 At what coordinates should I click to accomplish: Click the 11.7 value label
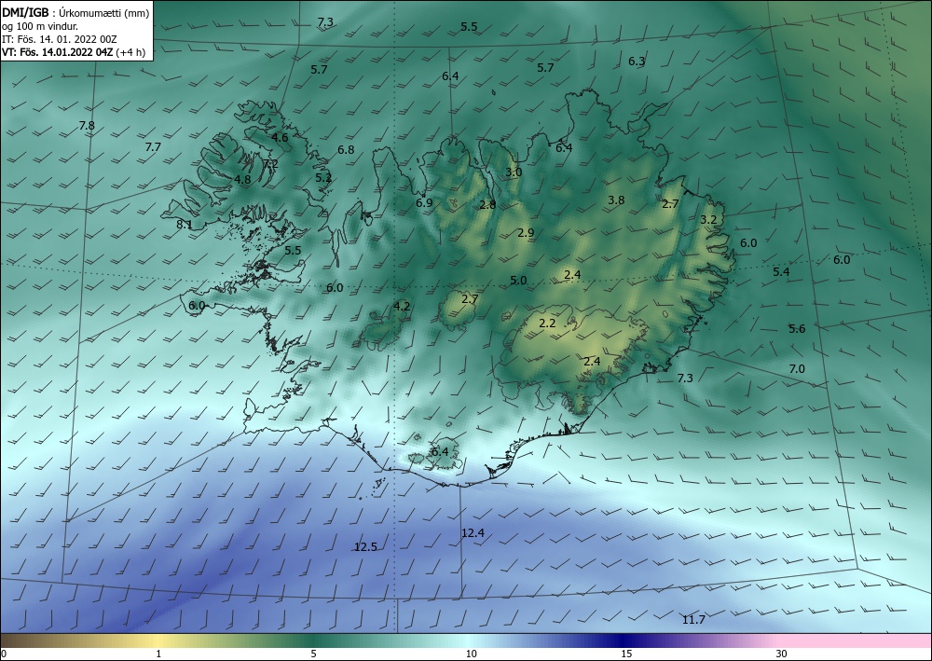(693, 619)
